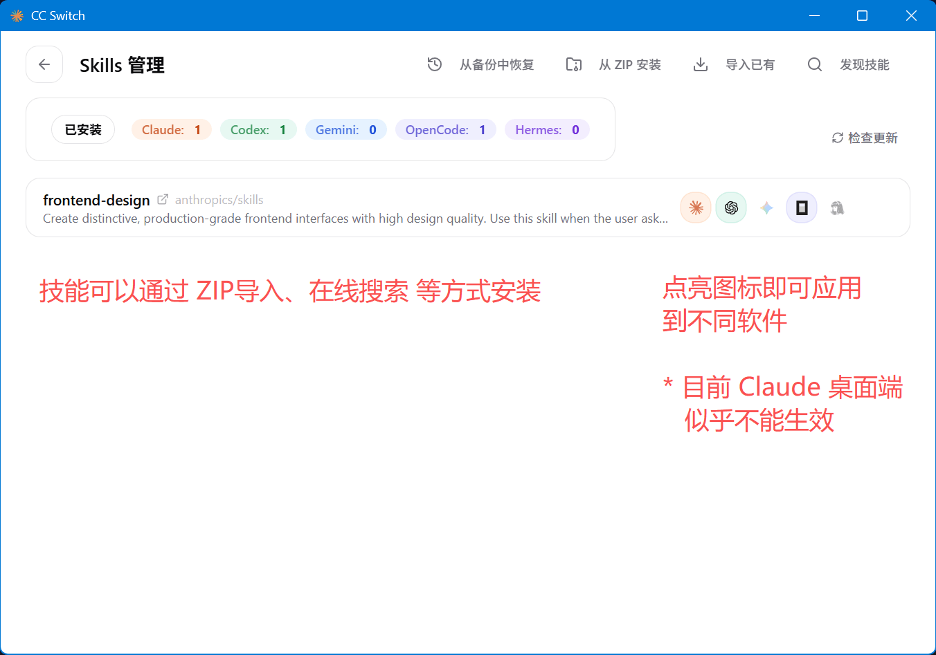936x655 pixels.
Task: Open frontend-design external link icon
Action: click(163, 199)
